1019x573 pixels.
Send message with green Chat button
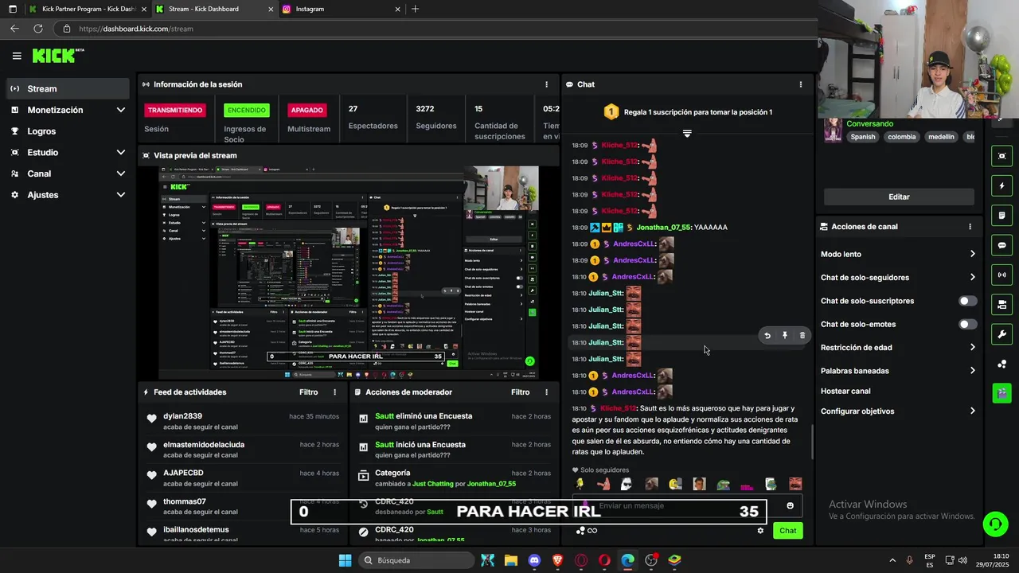tap(787, 531)
